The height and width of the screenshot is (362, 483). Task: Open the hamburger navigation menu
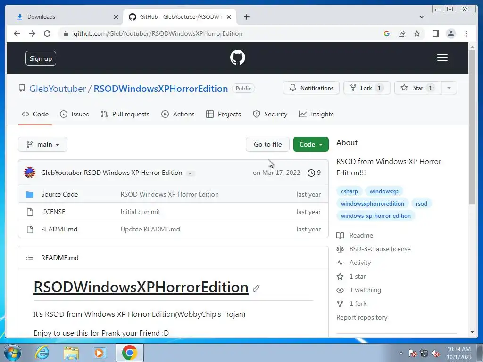coord(442,58)
